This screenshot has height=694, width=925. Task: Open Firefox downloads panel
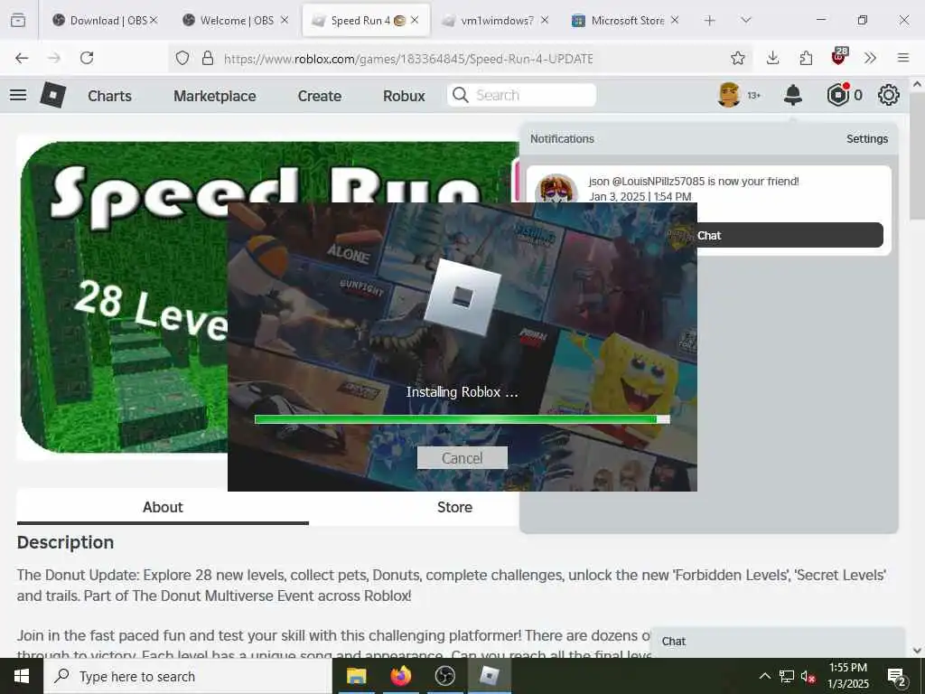point(772,58)
